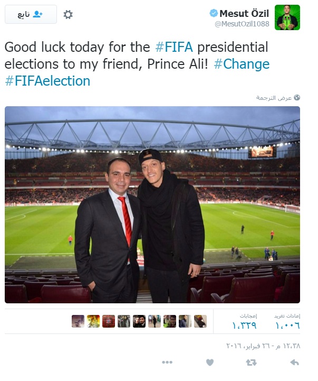This screenshot has width=318, height=381.
Task: Click the reply arrow icon
Action: click(294, 362)
